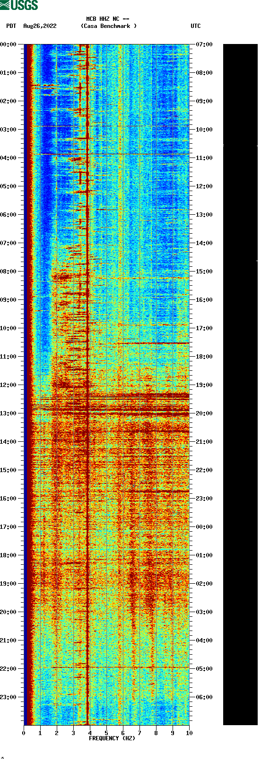Click the 03:00 UTC time label
The image size is (261, 763).
204,612
